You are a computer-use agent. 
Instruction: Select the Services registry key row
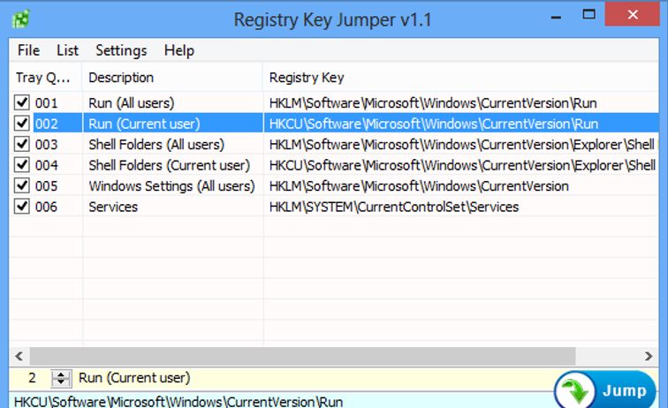(x=393, y=207)
